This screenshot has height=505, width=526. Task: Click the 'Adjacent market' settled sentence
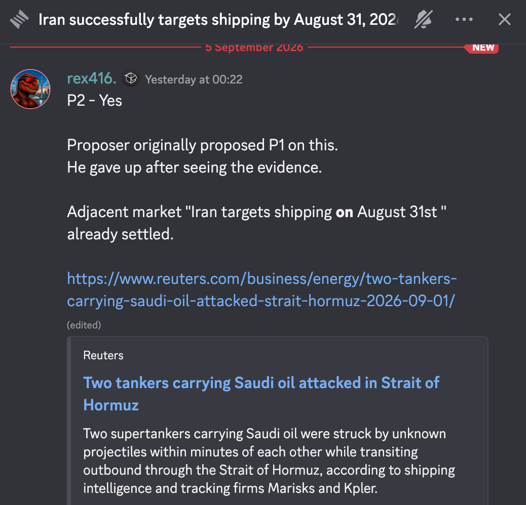point(257,223)
